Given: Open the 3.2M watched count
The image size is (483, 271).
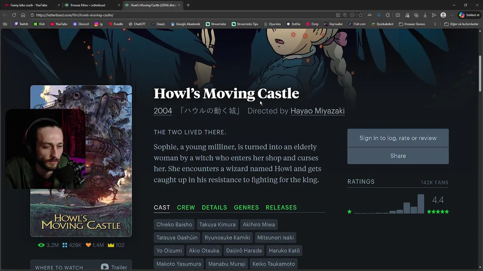Looking at the screenshot, I should click(48, 245).
